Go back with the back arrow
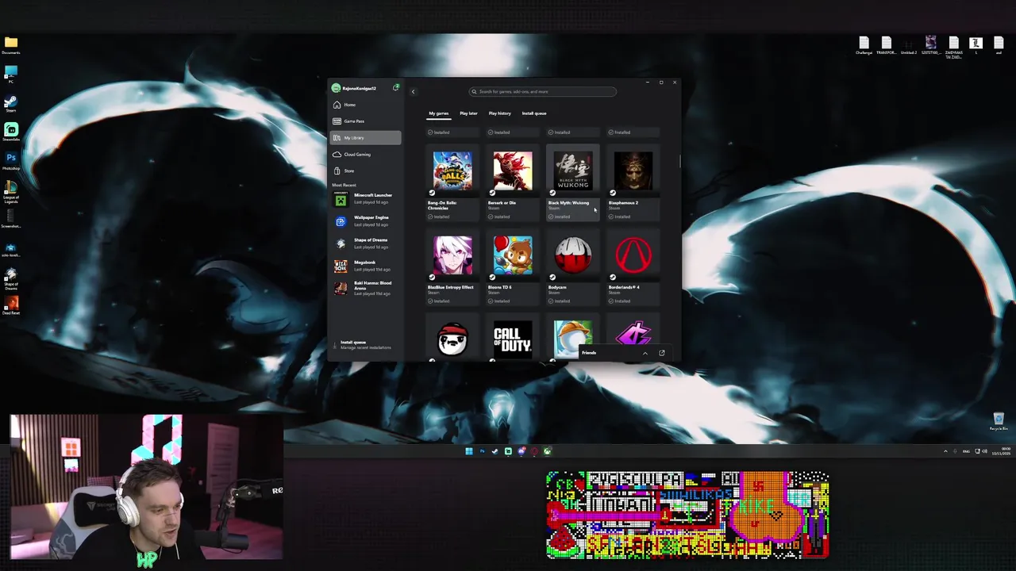Viewport: 1016px width, 571px height. coord(413,92)
